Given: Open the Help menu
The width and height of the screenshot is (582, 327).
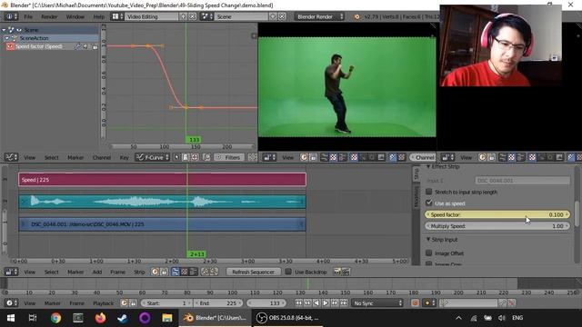Looking at the screenshot, I should (99, 16).
